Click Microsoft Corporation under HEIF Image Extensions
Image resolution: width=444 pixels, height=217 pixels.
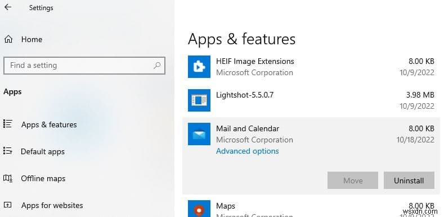pos(254,73)
